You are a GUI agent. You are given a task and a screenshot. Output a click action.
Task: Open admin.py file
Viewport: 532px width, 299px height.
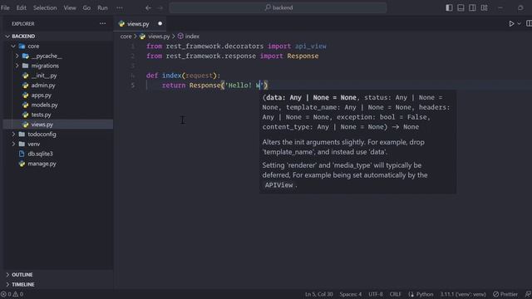click(x=43, y=86)
